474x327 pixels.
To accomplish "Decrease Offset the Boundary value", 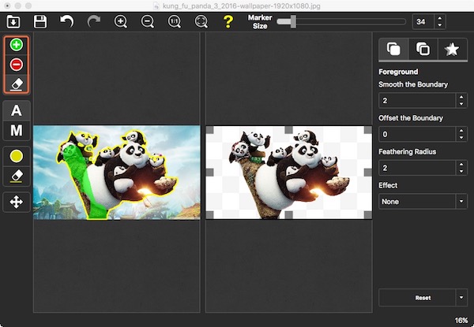I will tap(461, 138).
